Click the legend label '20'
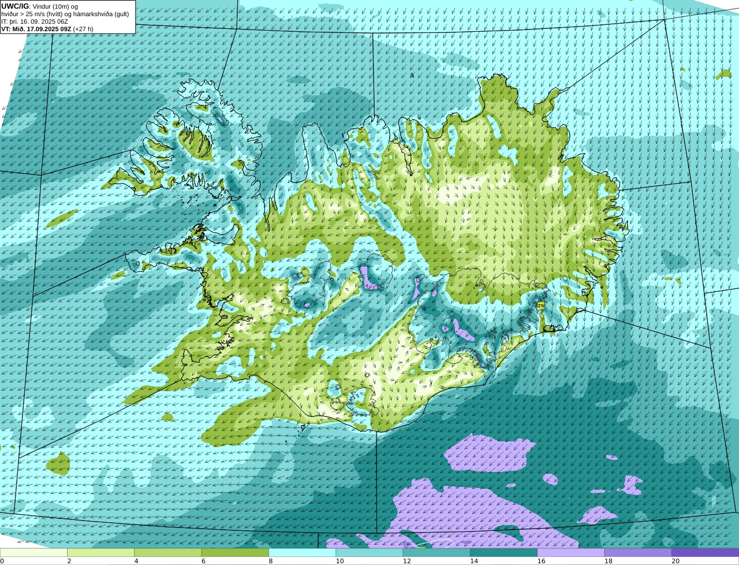This screenshot has width=739, height=565. pos(675,561)
